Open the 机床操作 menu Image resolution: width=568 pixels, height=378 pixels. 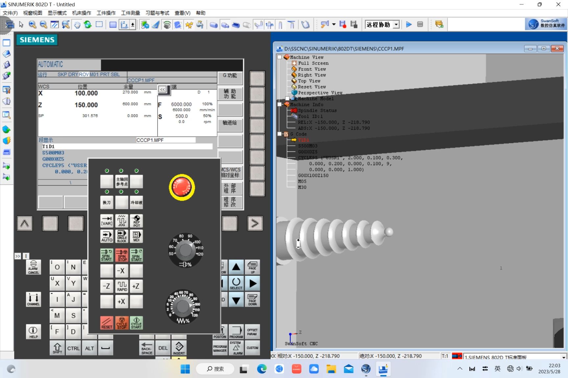(x=82, y=13)
